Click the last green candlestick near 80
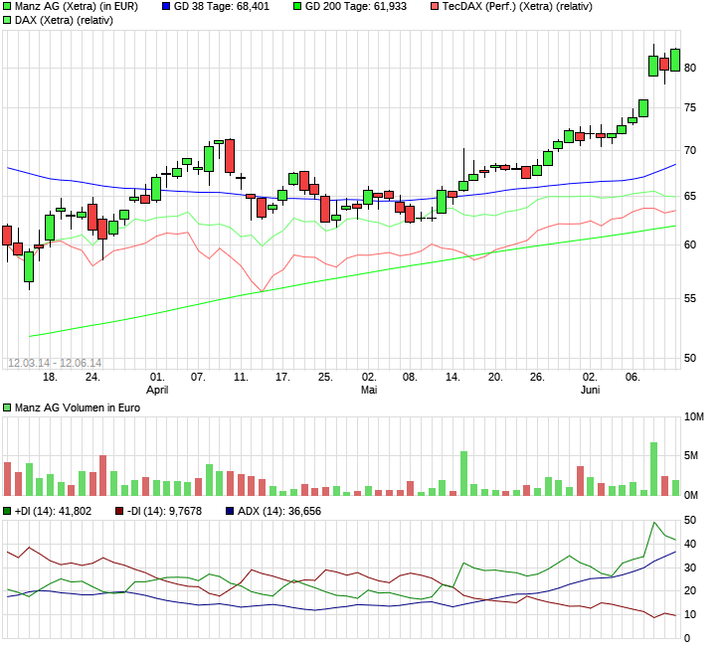722x648 pixels. (x=675, y=60)
